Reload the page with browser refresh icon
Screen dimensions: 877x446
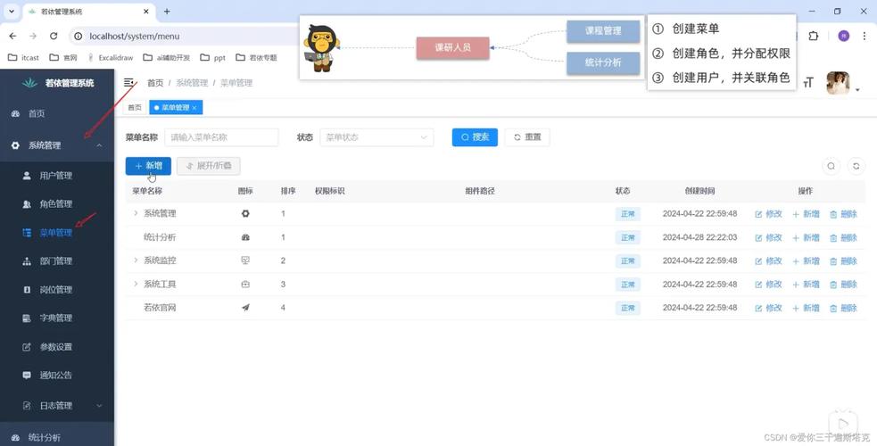point(54,36)
